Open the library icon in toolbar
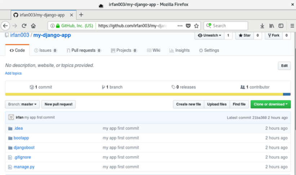The height and width of the screenshot is (175, 296). coord(271,26)
